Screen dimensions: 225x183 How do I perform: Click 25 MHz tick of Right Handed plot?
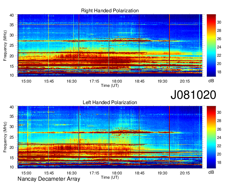12,45
